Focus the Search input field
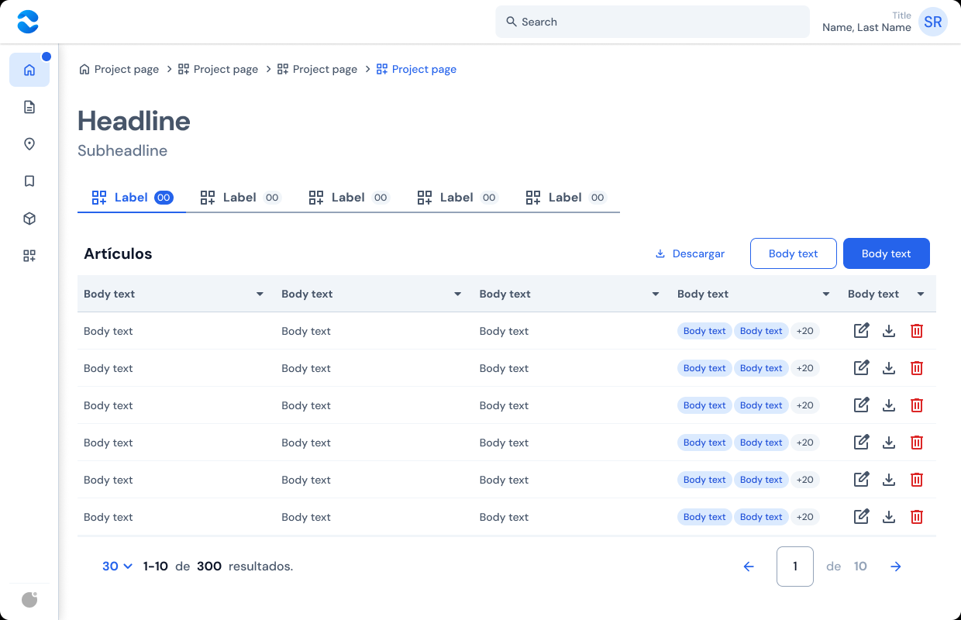This screenshot has height=620, width=961. click(x=653, y=22)
